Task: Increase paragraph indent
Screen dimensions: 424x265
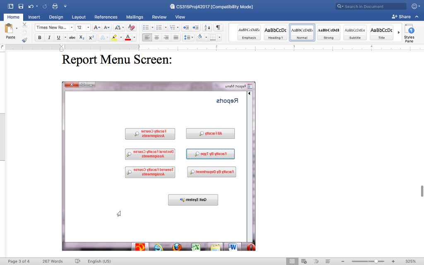Action: pos(195,27)
